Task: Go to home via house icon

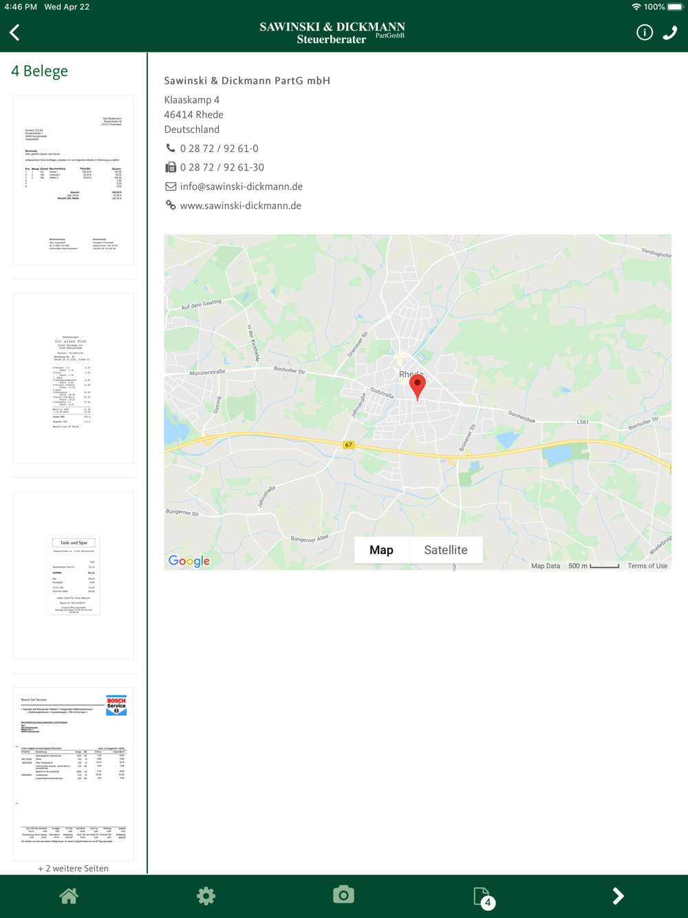Action: pos(69,895)
